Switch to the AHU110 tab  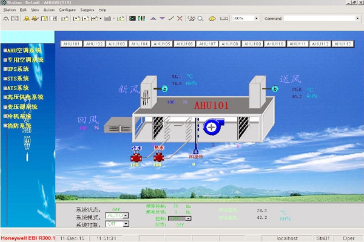point(274,44)
